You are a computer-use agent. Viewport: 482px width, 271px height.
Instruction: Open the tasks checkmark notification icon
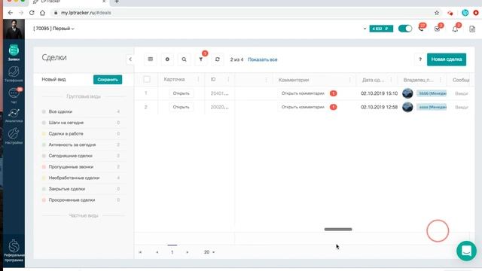click(438, 29)
